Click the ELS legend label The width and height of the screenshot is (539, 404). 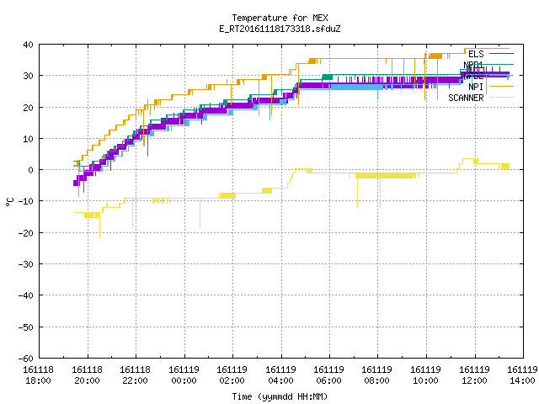pos(476,54)
